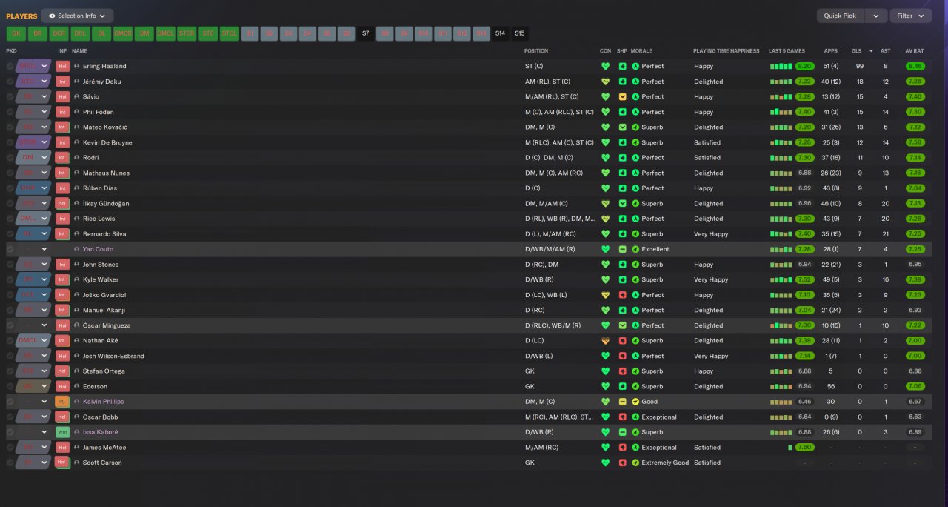Open Kalvin Phillips's position dropdown
Image resolution: width=948 pixels, height=507 pixels.
coord(33,402)
